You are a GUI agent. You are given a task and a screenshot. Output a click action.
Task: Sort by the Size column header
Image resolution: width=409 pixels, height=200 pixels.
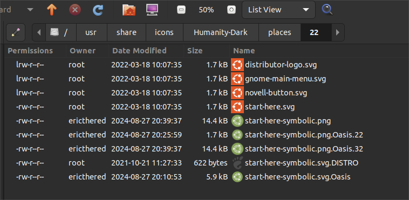[x=207, y=51]
